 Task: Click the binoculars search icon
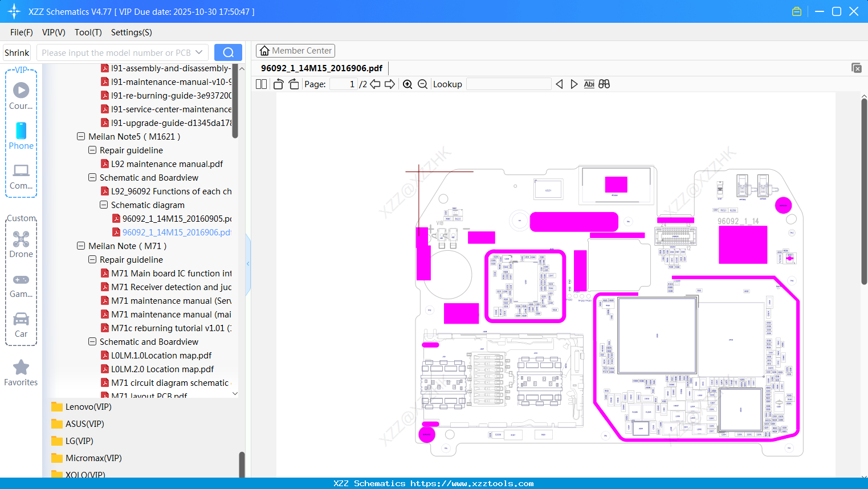click(x=604, y=84)
